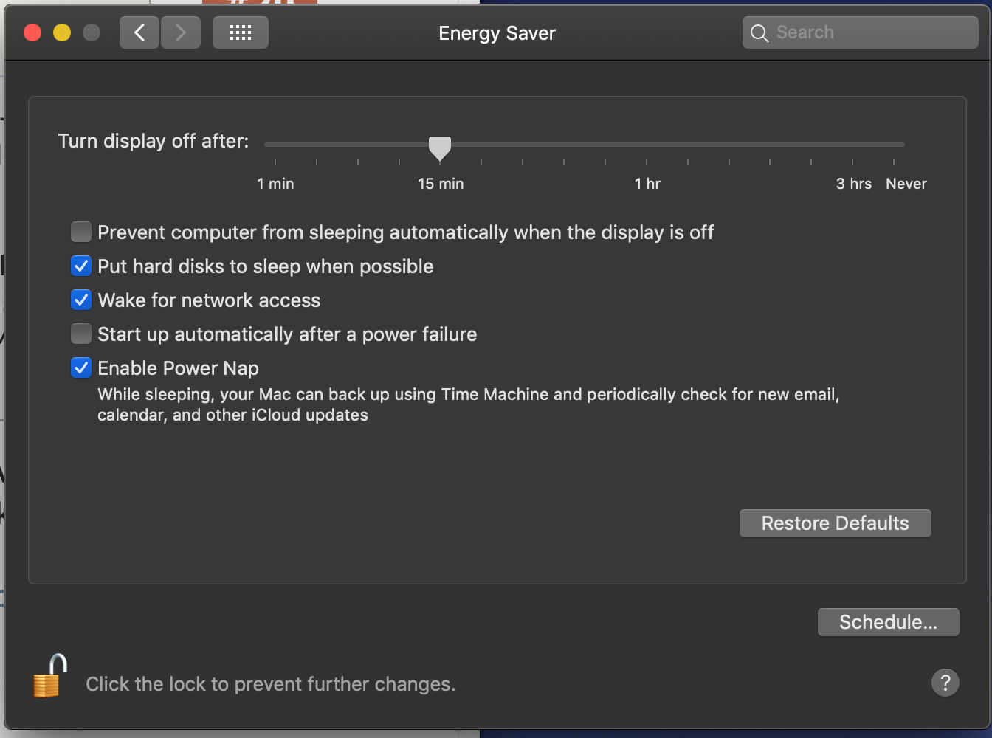Minimize the window with the yellow button
992x738 pixels.
coord(62,32)
